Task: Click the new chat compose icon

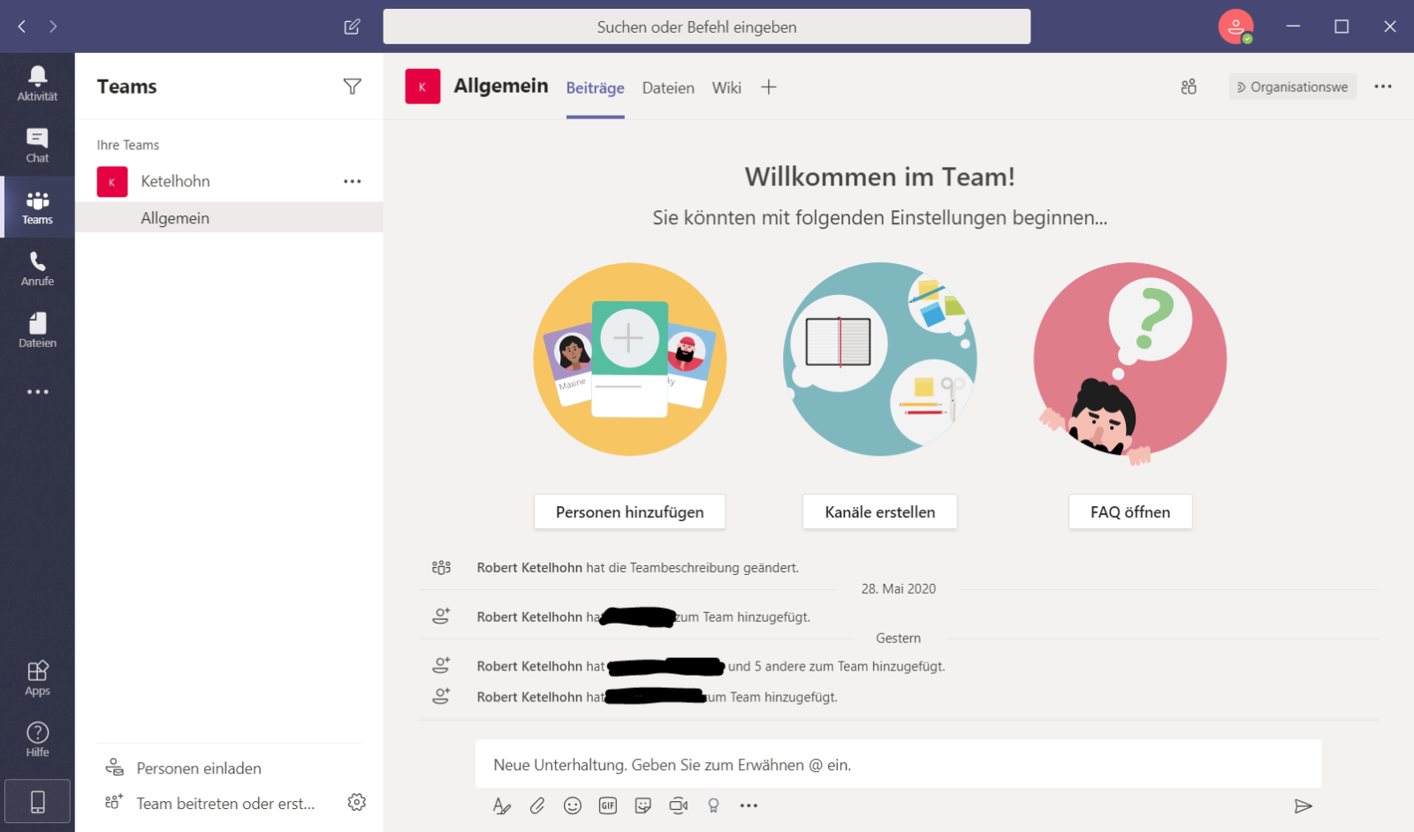Action: click(x=352, y=26)
